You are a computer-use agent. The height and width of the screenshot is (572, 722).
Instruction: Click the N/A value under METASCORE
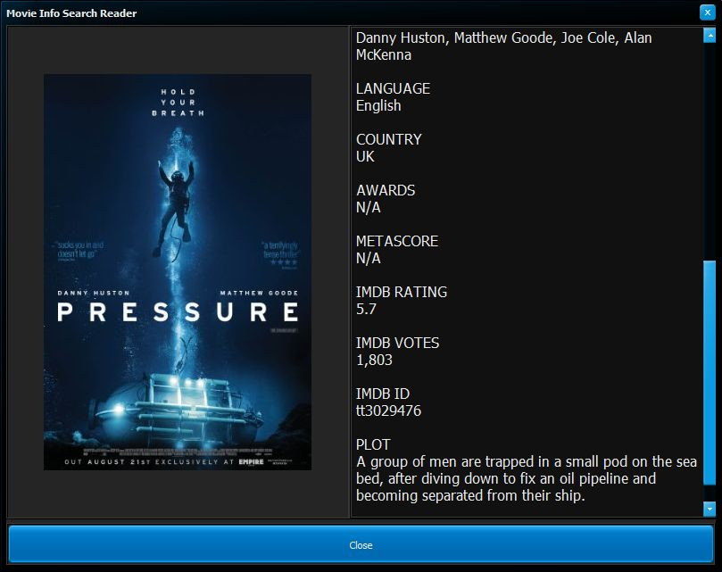click(x=369, y=259)
